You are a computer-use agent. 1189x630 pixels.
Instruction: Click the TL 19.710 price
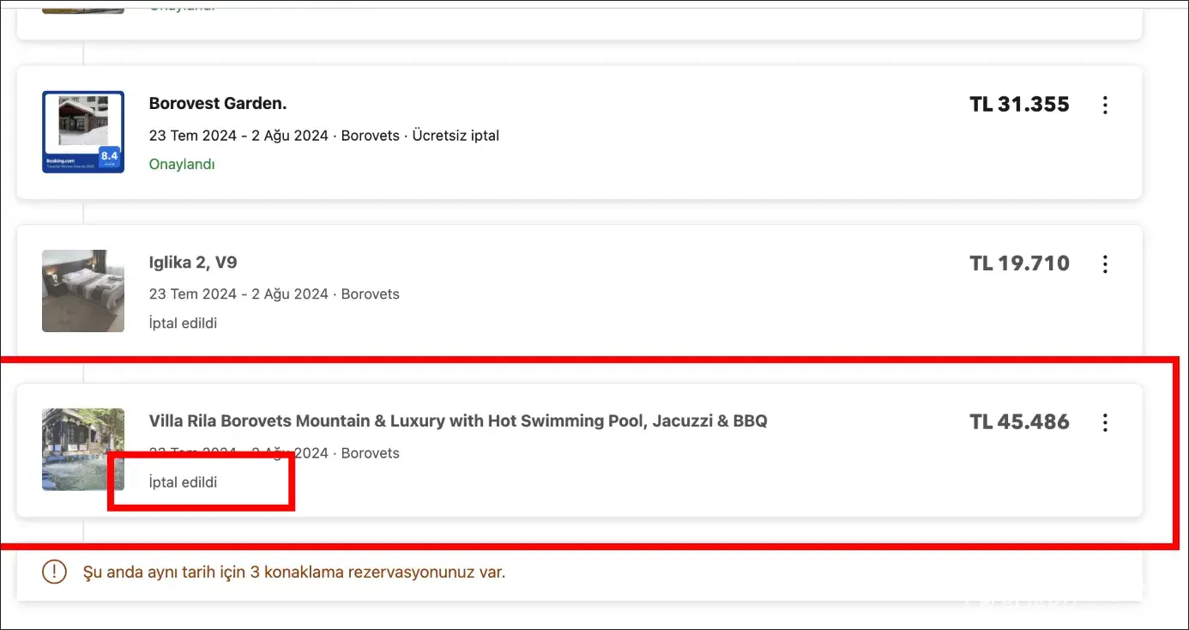click(x=1019, y=264)
